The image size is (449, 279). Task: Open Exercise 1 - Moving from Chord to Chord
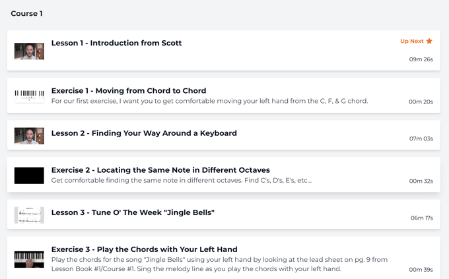(x=129, y=91)
